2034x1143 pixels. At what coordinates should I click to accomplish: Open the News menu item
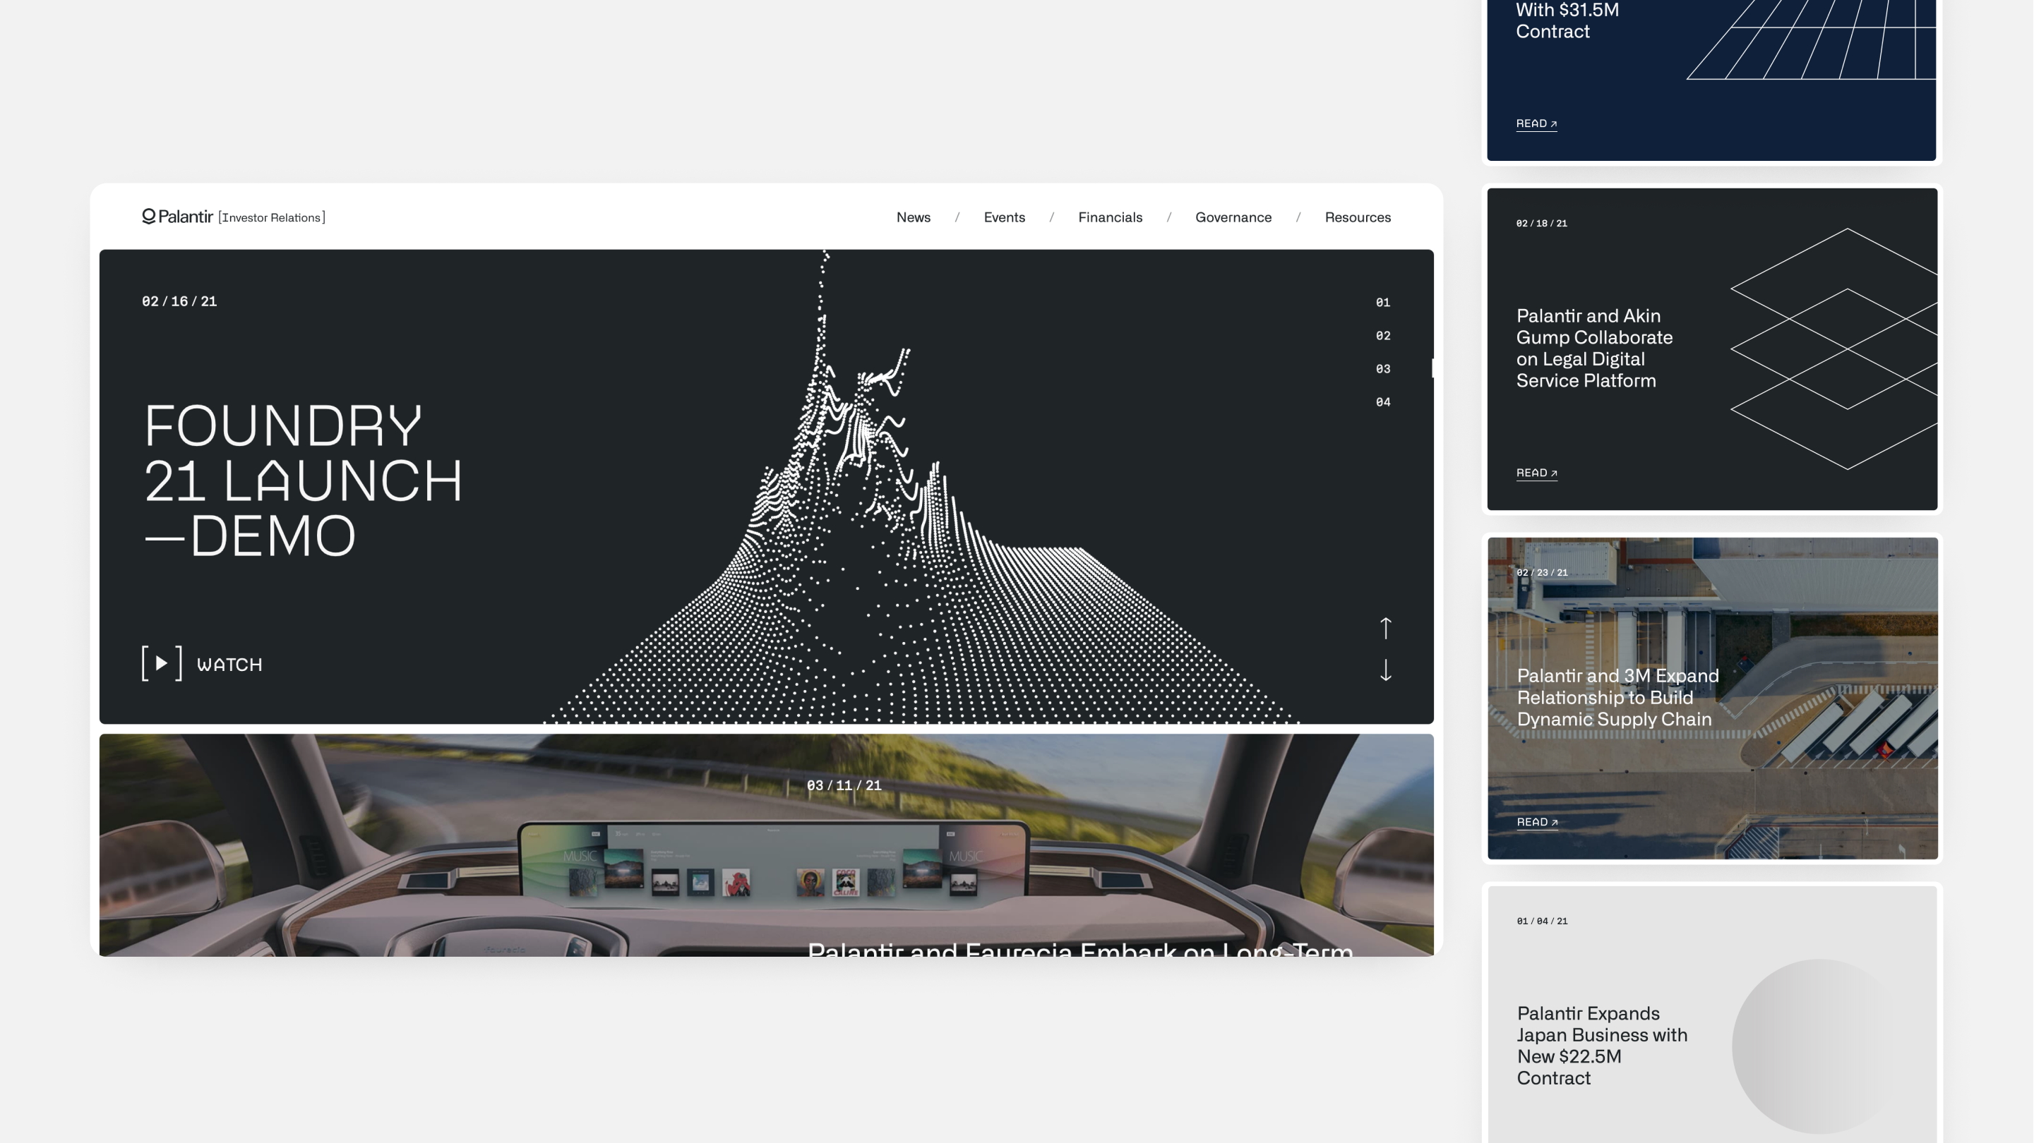(x=913, y=217)
